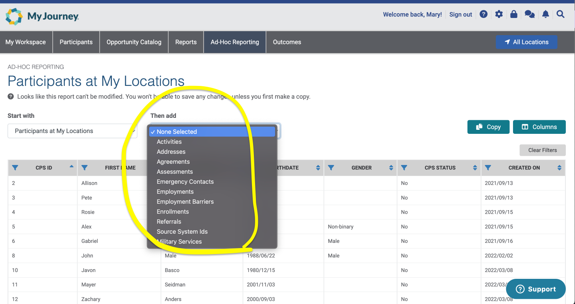Open the chat messages icon
This screenshot has width=575, height=304.
529,14
